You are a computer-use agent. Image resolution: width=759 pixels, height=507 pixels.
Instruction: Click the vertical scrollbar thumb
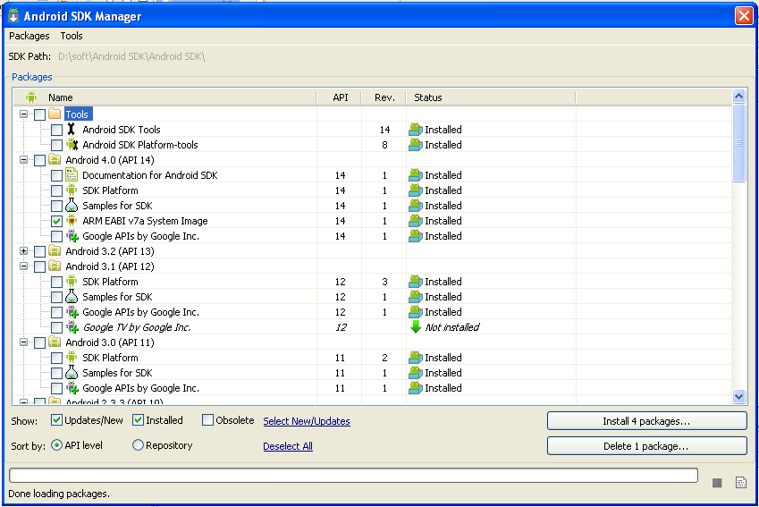(x=738, y=143)
